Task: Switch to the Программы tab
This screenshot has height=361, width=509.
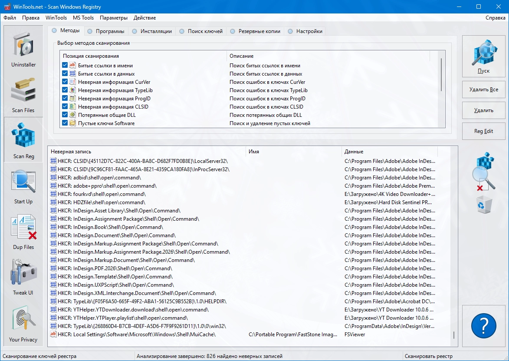Action: pyautogui.click(x=106, y=31)
